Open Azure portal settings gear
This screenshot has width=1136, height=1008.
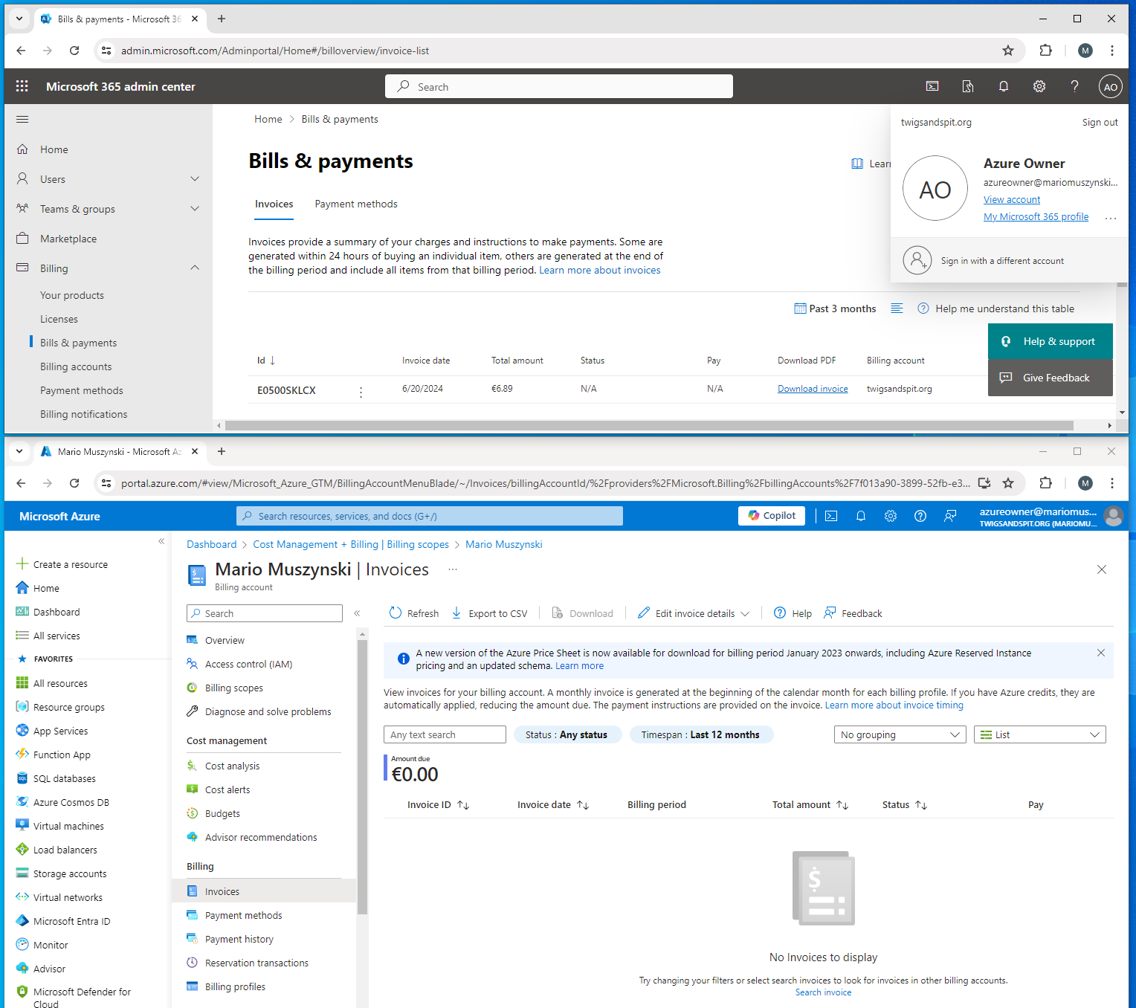(x=891, y=516)
